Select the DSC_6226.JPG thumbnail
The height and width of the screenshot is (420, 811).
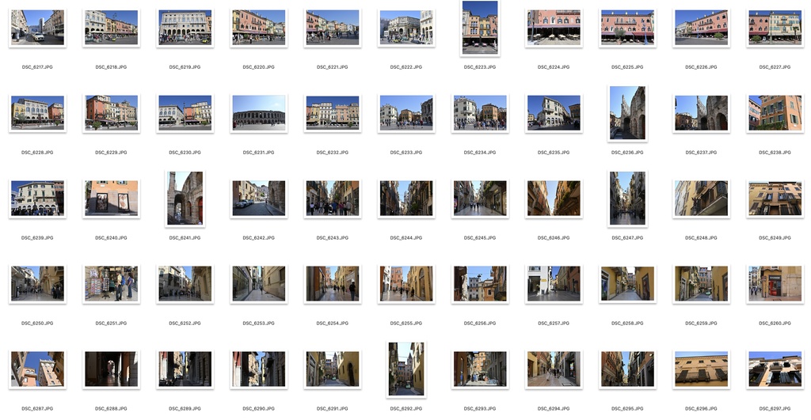tap(701, 28)
